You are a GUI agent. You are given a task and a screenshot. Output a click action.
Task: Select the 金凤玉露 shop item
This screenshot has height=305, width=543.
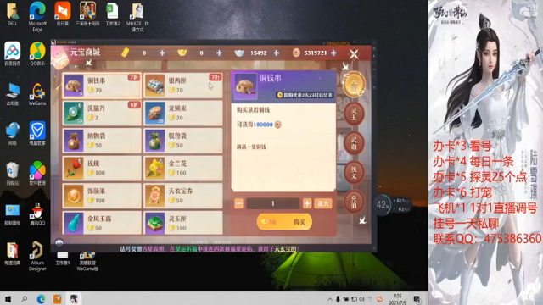[x=102, y=223]
